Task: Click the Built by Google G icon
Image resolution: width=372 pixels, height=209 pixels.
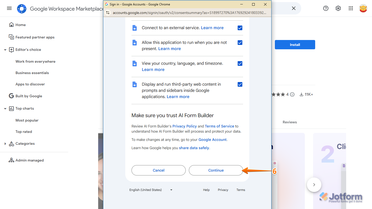Action: [x=11, y=96]
